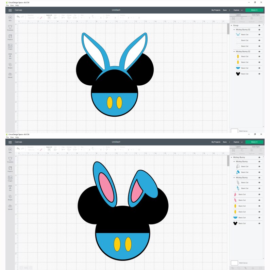
Task: Open Projects icon in upper window sidebar
Action: pos(10,37)
